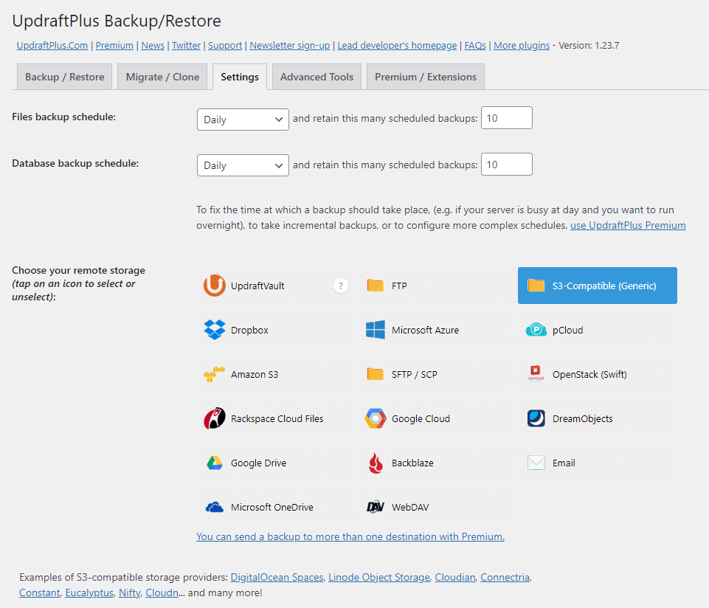This screenshot has height=608, width=709.
Task: Open the News link
Action: 153,45
